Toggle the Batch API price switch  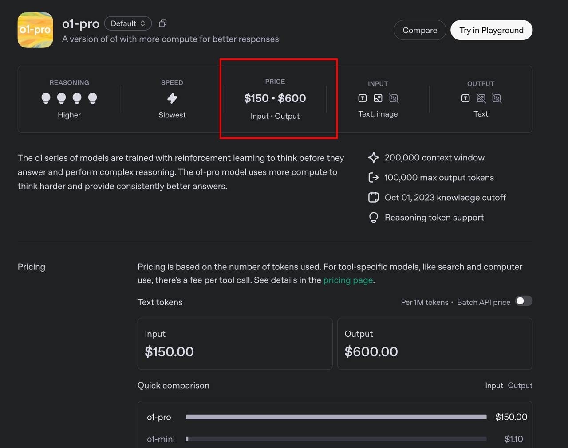click(x=524, y=301)
